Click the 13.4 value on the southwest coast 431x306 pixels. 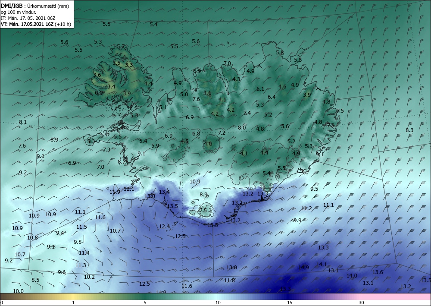pyautogui.click(x=164, y=192)
